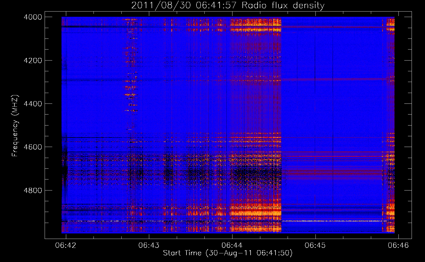Viewport: 425px width, 262px height.
Task: Select the 4800 frequency axis label
Action: point(33,190)
